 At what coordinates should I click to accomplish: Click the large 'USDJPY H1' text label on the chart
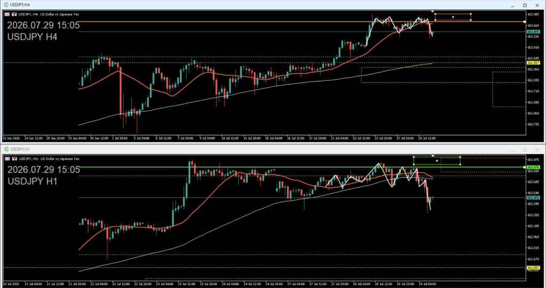click(x=33, y=181)
